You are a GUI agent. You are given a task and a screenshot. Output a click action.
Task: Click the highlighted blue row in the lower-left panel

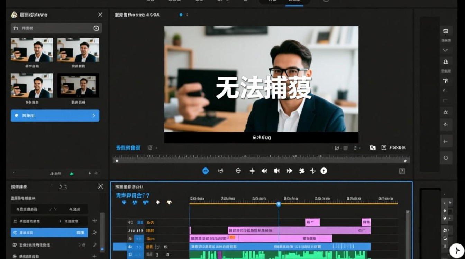49,232
